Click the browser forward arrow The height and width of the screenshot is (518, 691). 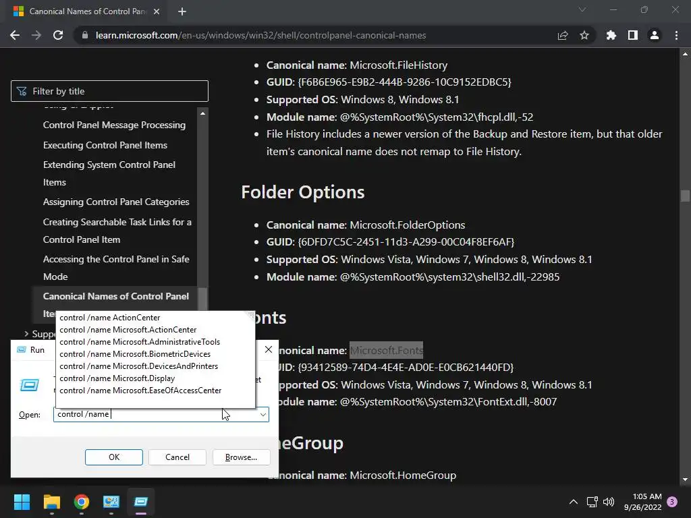pyautogui.click(x=36, y=35)
